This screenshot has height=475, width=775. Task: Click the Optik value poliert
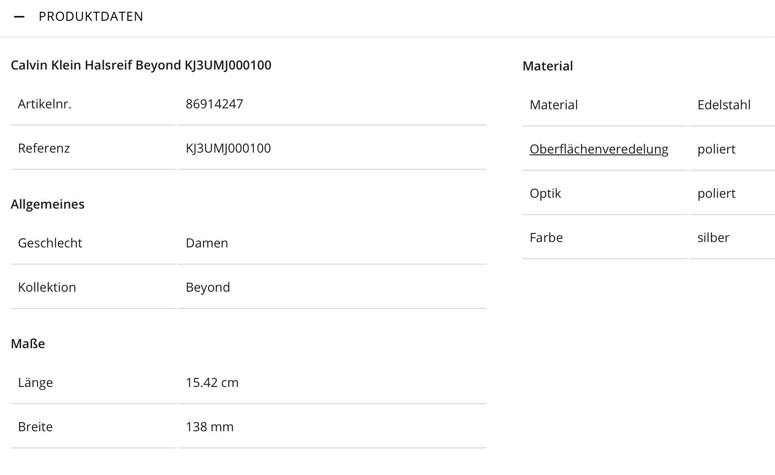click(716, 193)
